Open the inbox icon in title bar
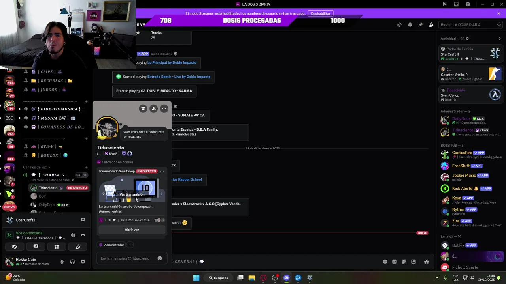506x284 pixels. coord(456,4)
